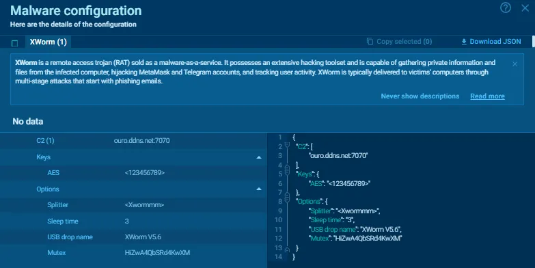535x268 pixels.
Task: Collapse the Options section arrow
Action: click(259, 189)
